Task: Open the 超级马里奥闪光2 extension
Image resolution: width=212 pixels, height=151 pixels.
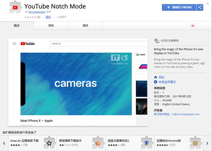Action: (x=118, y=141)
